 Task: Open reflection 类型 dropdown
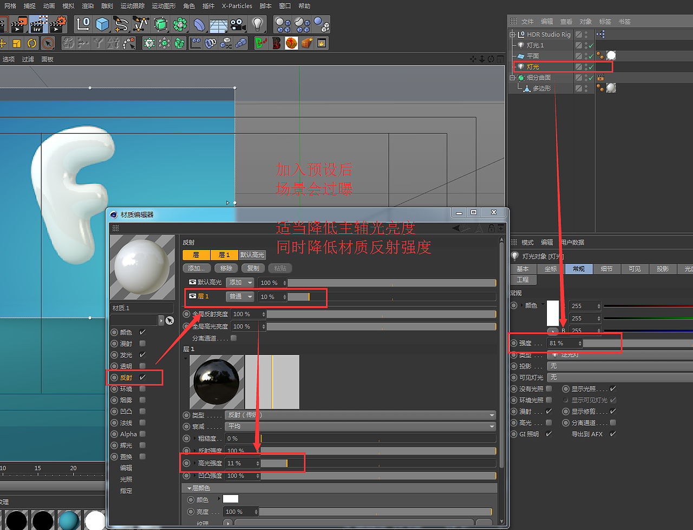point(360,415)
